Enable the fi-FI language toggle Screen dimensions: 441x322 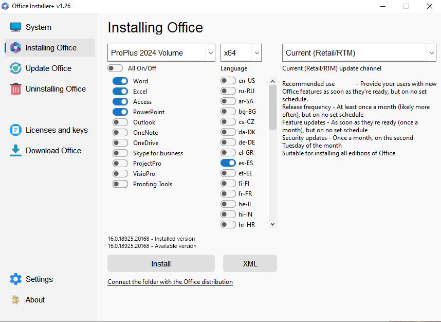coord(228,183)
